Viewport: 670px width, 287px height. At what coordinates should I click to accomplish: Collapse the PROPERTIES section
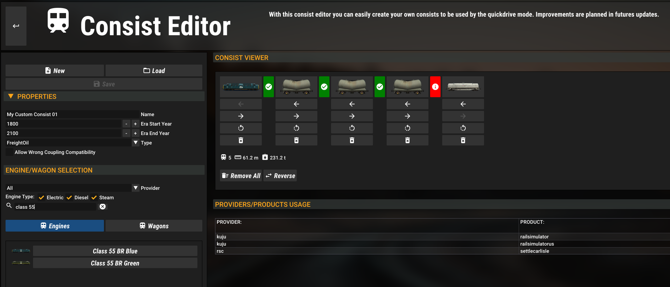11,97
